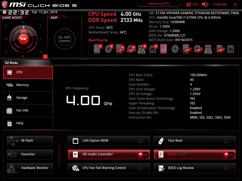Click the Boot Priority label
Viewport: 242px width, 181px height.
click(x=98, y=40)
